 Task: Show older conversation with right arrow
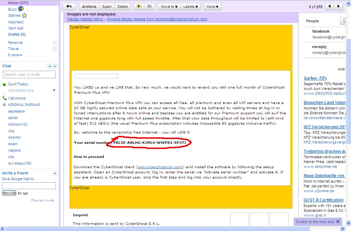339,7
